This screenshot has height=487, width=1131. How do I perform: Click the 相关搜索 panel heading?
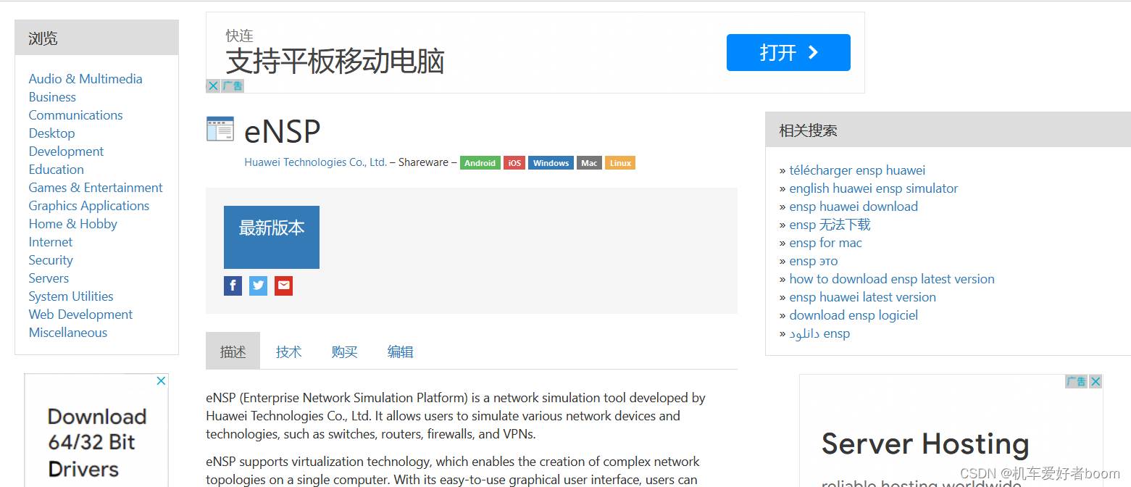[x=808, y=130]
